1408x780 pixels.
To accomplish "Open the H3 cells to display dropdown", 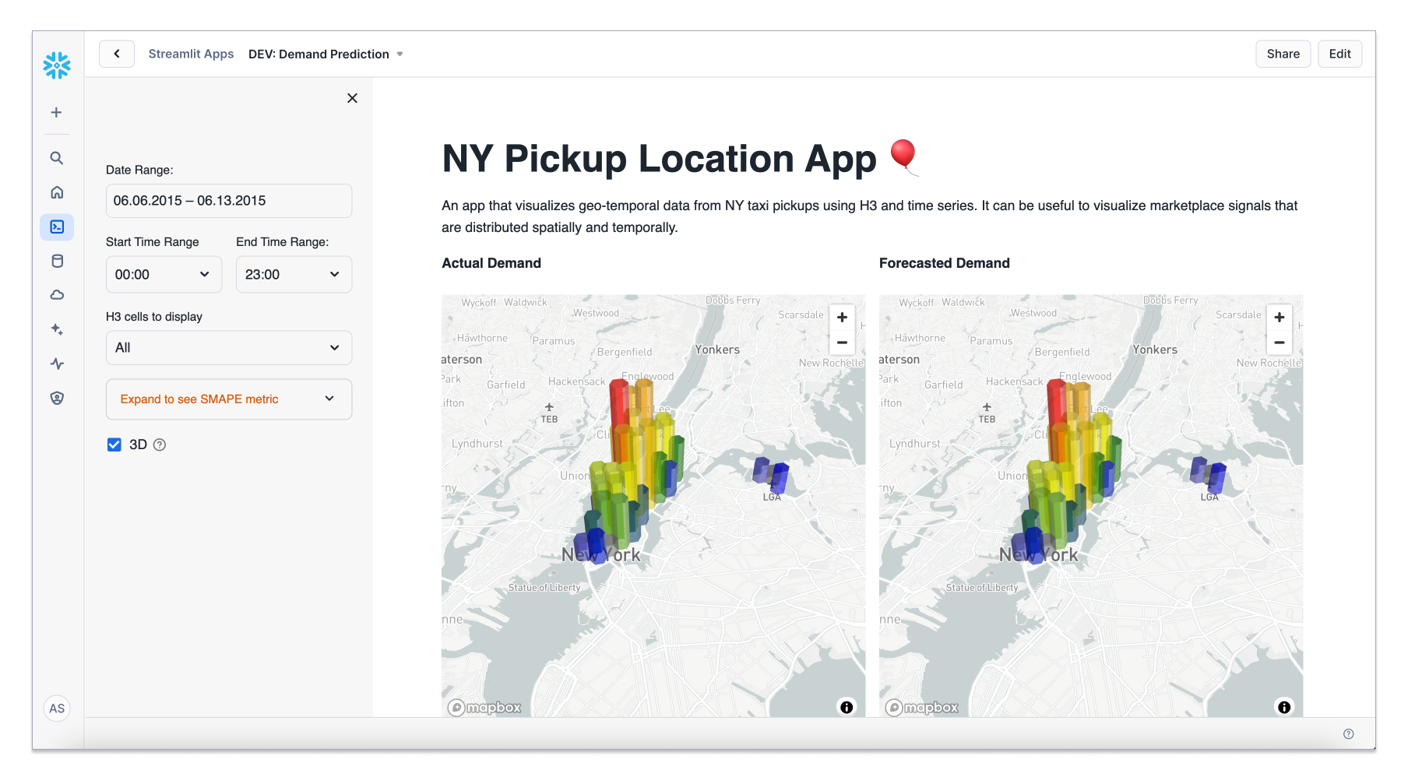I will (x=228, y=348).
